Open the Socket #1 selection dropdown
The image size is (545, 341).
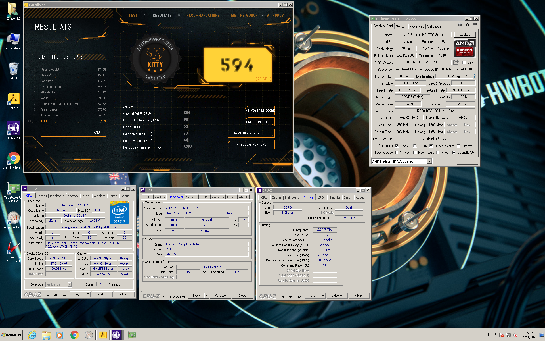point(69,285)
